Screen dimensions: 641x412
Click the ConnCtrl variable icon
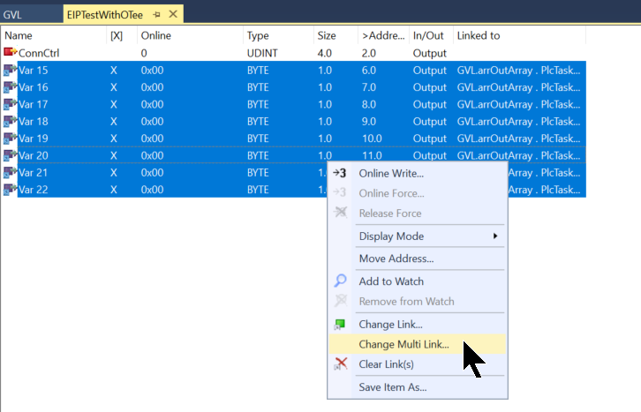(x=11, y=53)
